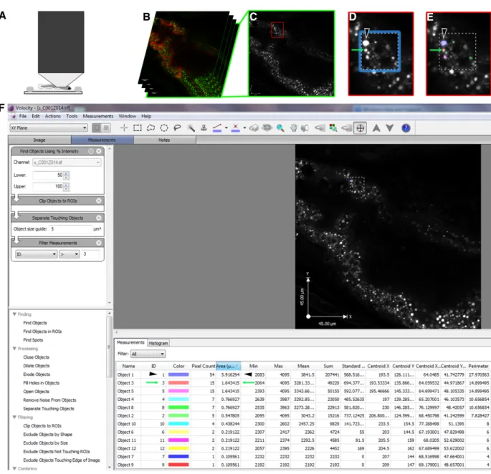Image resolution: width=491 pixels, height=474 pixels.
Task: Select the hand pan tool
Action: 293,128
